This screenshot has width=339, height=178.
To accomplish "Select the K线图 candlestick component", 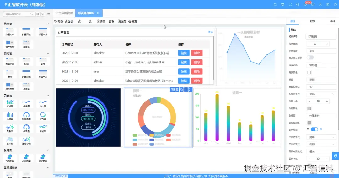I will [43, 128].
